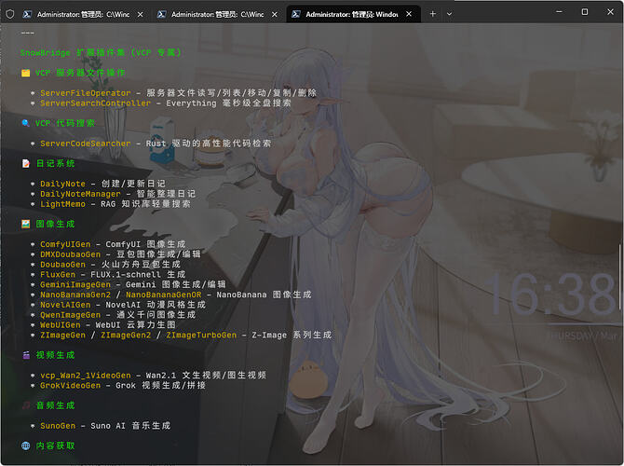The image size is (624, 466).
Task: Click the ZImageGen text
Action: click(x=63, y=335)
